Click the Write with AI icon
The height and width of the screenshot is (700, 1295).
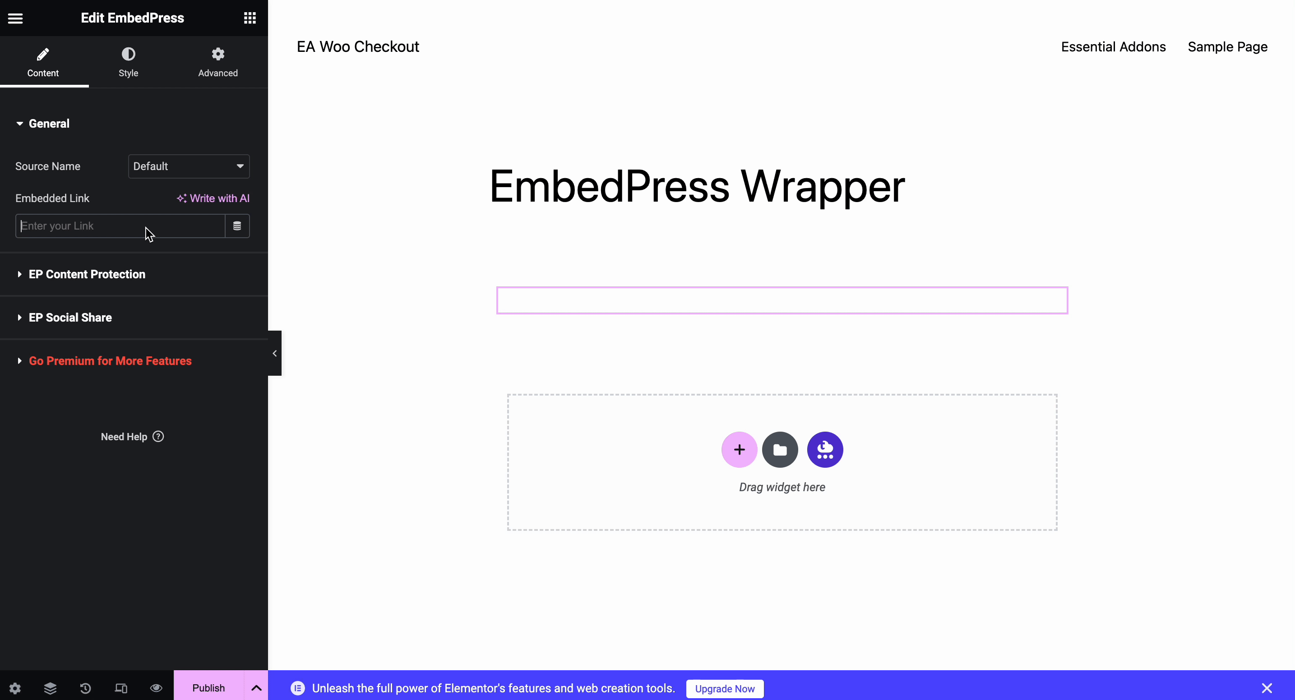pos(182,198)
